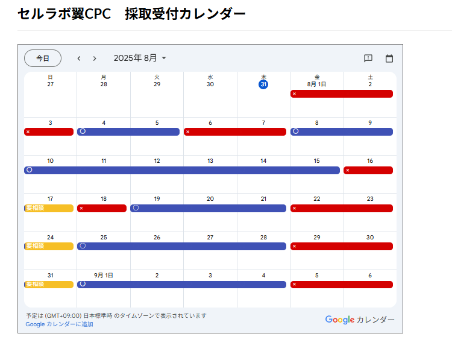
Task: Open the red × event on August 29
Action: pos(342,246)
